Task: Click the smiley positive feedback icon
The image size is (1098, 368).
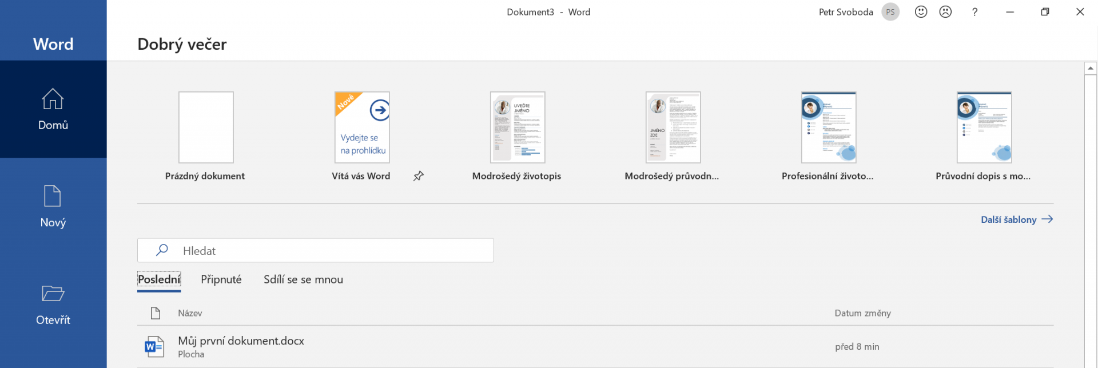Action: [x=921, y=11]
